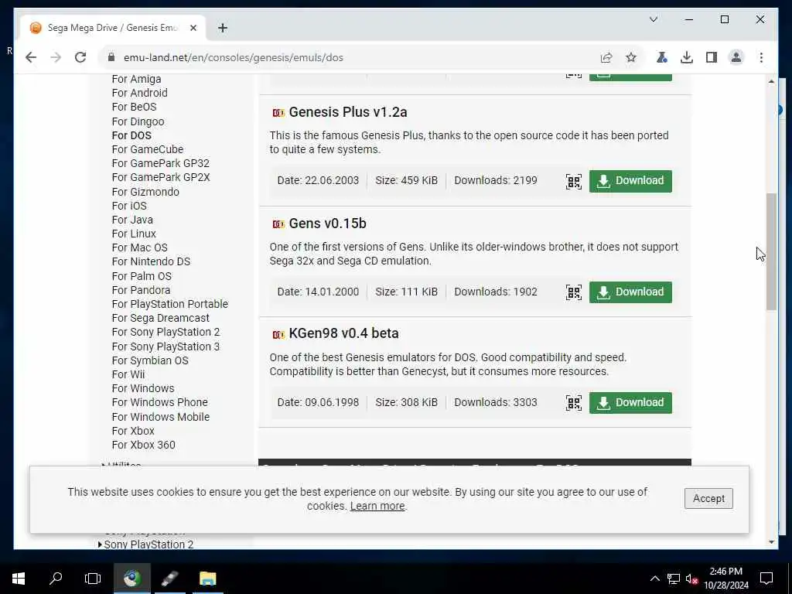The height and width of the screenshot is (594, 792).
Task: Select For Sony PlayStation 2 emulators link
Action: coord(166,332)
